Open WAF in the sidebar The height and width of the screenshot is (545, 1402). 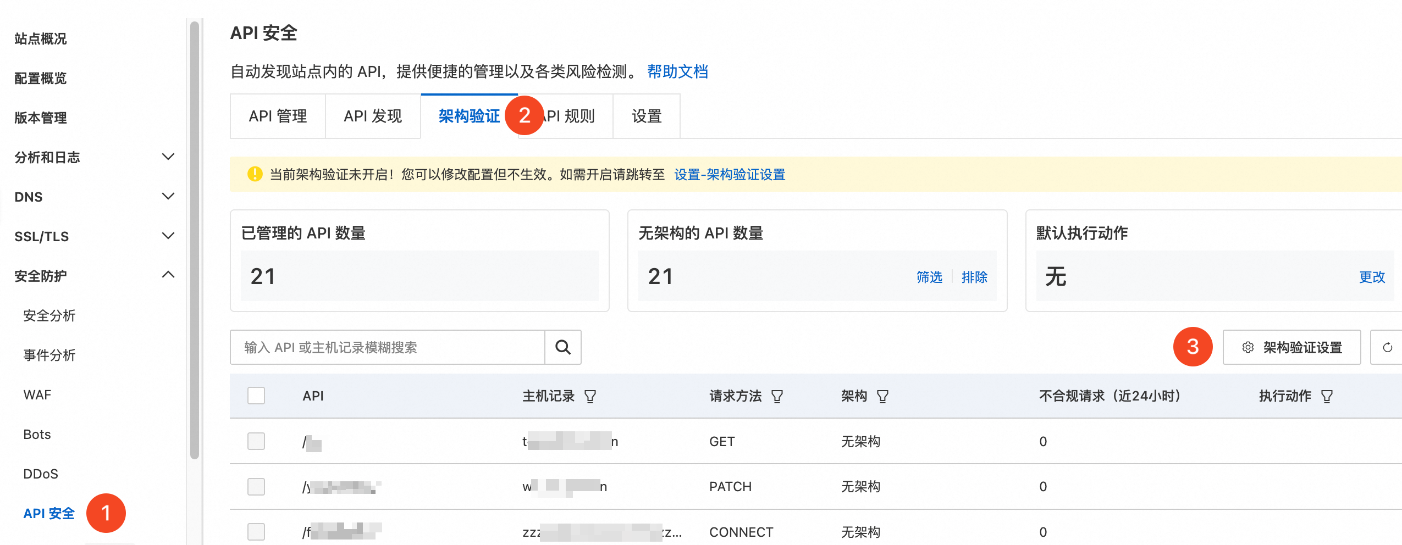point(37,394)
